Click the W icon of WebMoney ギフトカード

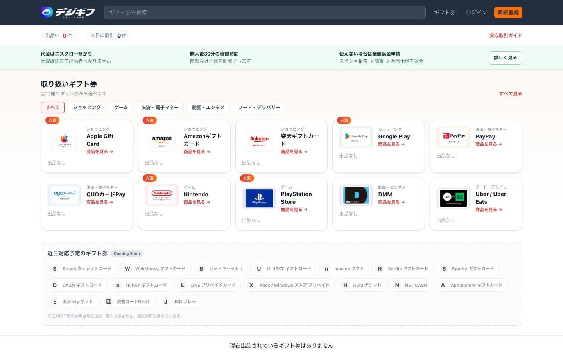127,269
